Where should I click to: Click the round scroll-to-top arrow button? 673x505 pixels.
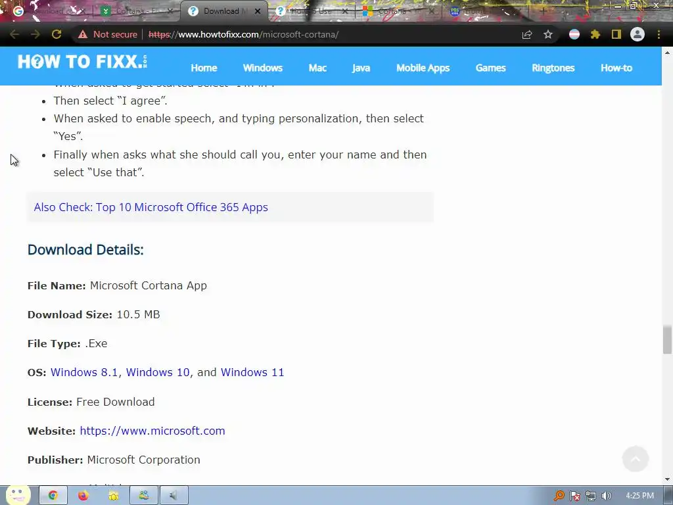click(x=636, y=458)
